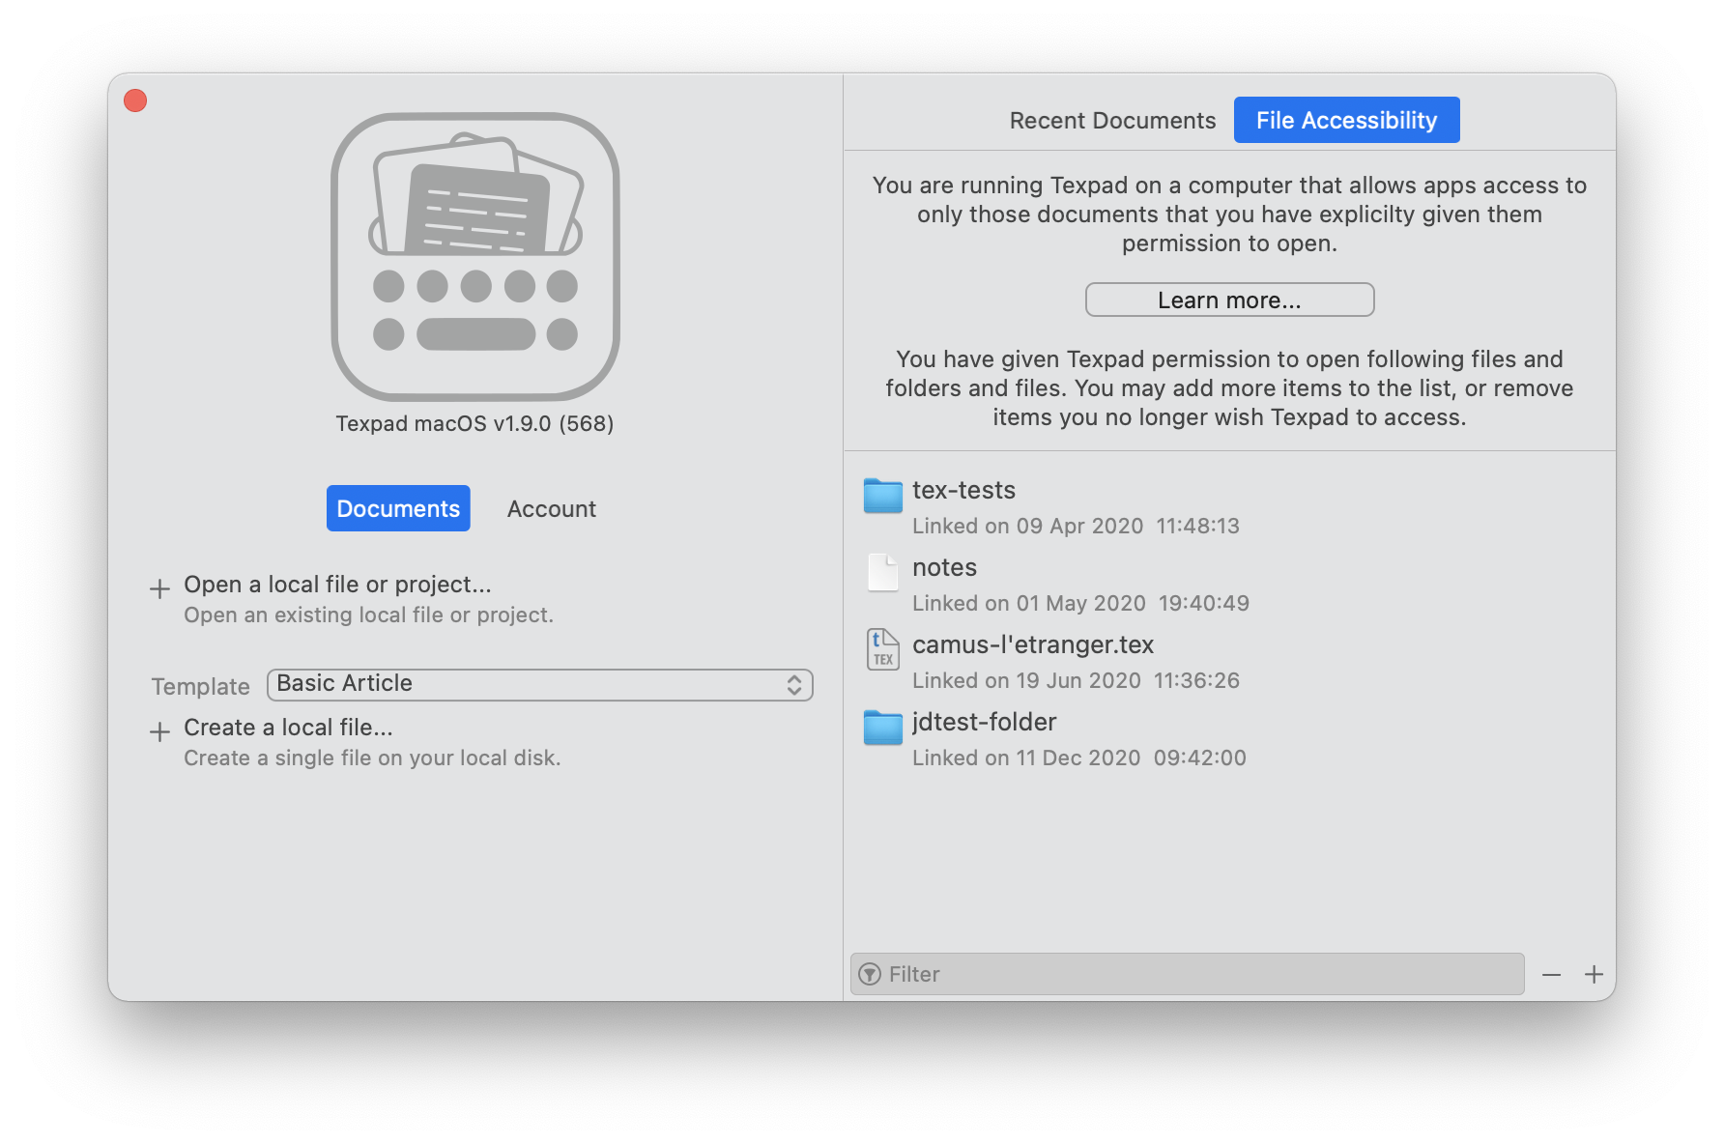Select the jdtest-folder entry name
The width and height of the screenshot is (1724, 1144).
pyautogui.click(x=984, y=722)
